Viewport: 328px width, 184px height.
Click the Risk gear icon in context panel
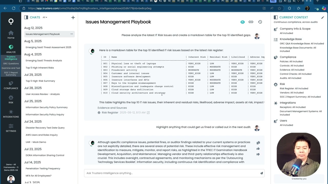276,84
